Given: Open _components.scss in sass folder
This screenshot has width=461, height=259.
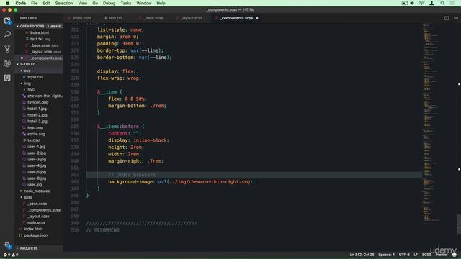Looking at the screenshot, I should coord(44,210).
